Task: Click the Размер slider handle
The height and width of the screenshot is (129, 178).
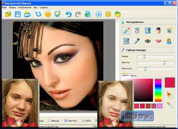Action: tap(144, 57)
